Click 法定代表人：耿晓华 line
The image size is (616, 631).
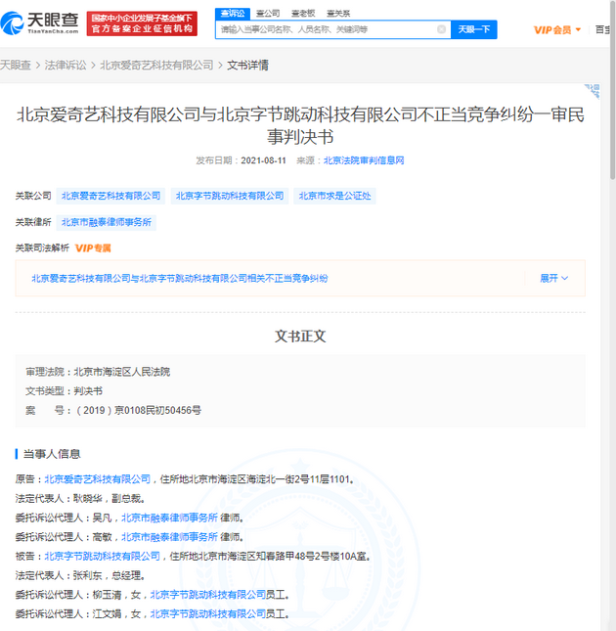pos(79,498)
